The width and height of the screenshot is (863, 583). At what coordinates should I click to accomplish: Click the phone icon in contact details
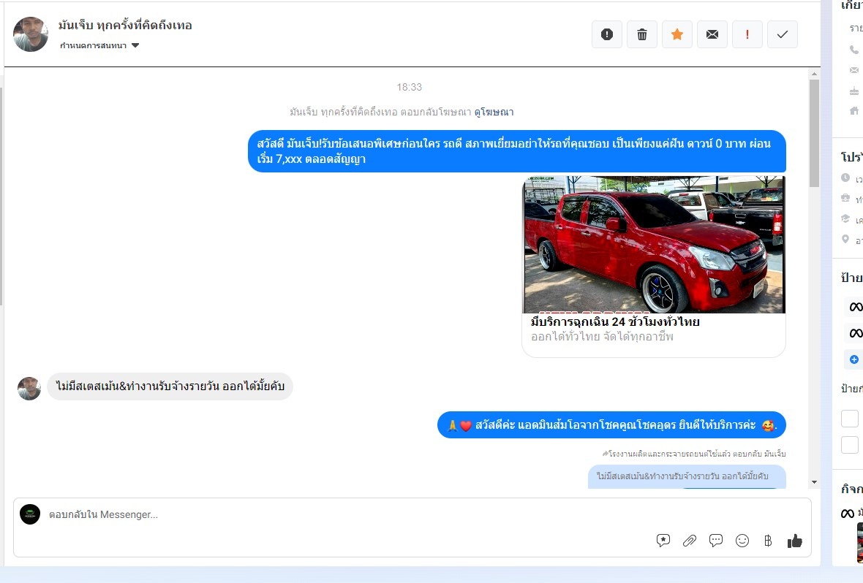pyautogui.click(x=853, y=50)
